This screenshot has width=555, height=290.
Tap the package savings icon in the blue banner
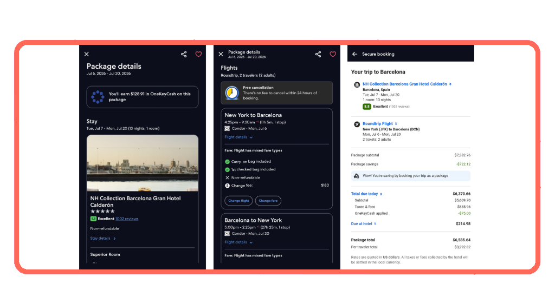point(357,176)
